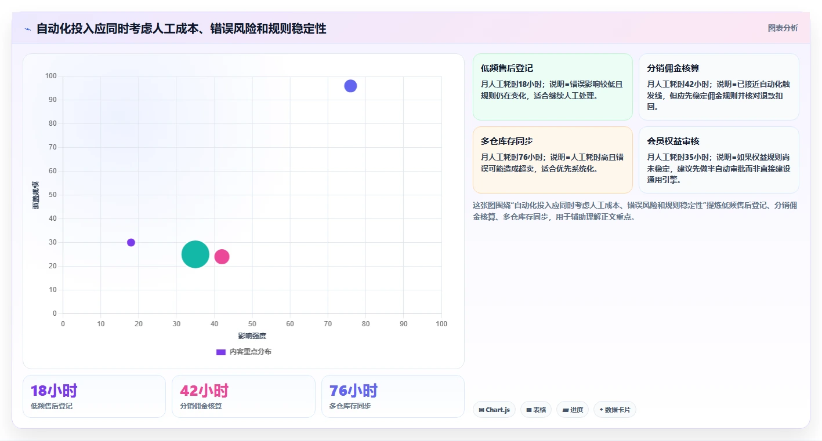
Task: Click the 月人工耗时76小时 description text
Action: [552, 163]
